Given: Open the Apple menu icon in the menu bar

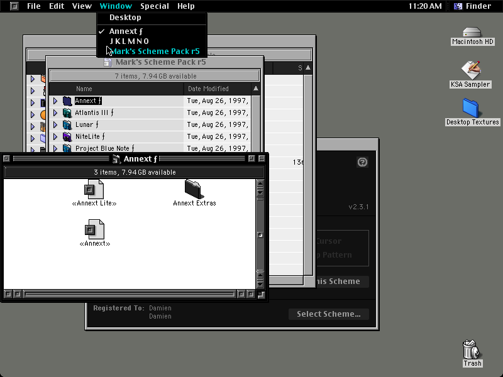Looking at the screenshot, I should coord(14,6).
